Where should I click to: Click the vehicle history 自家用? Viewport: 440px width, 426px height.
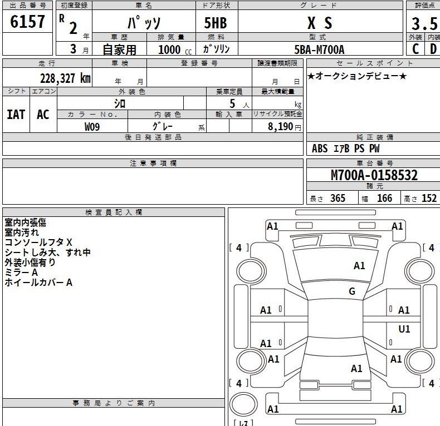(x=120, y=50)
